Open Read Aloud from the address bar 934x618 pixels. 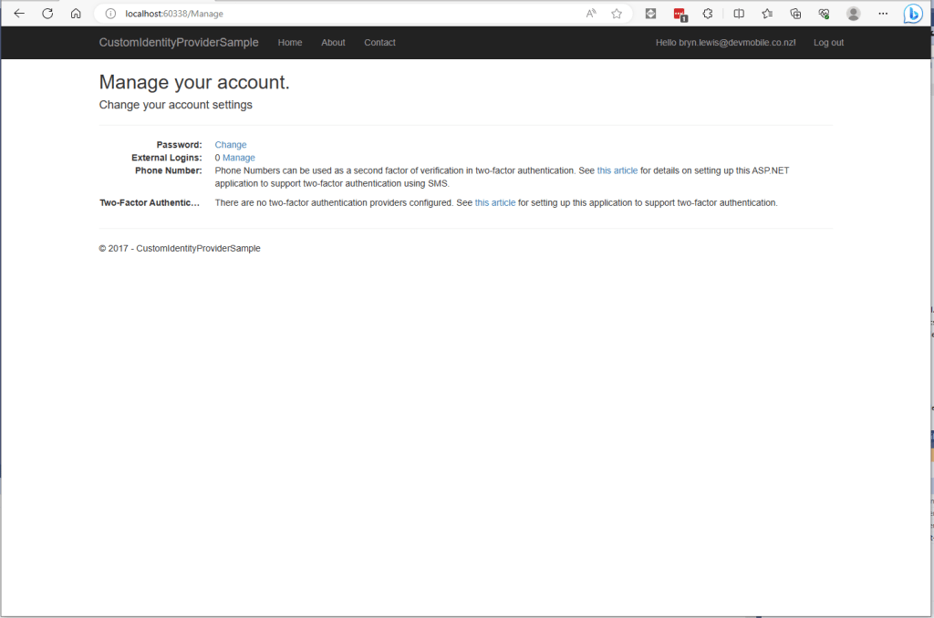pyautogui.click(x=591, y=14)
